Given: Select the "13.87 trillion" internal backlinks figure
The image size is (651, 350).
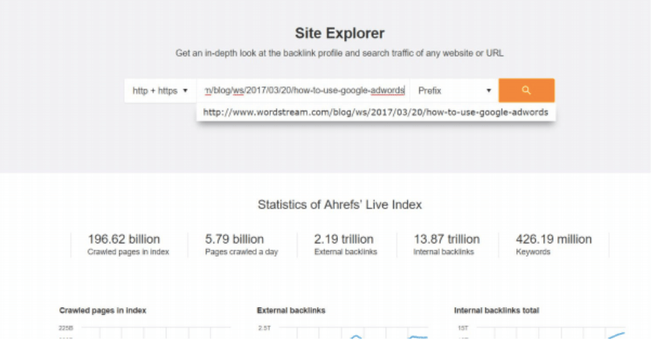Looking at the screenshot, I should [446, 239].
